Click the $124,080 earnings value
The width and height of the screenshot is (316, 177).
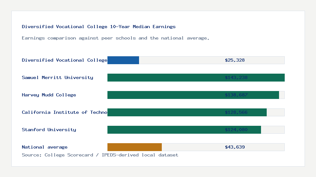tap(236, 130)
